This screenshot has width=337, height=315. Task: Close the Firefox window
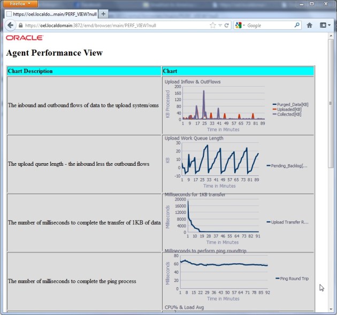pyautogui.click(x=326, y=4)
